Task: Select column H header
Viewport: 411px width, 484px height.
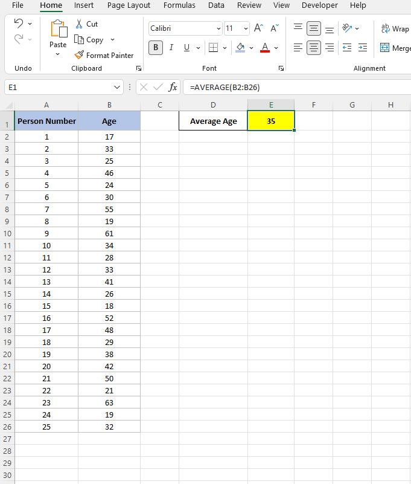Action: [x=390, y=105]
